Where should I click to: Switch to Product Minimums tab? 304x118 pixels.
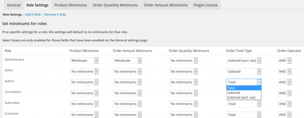pyautogui.click(x=71, y=5)
